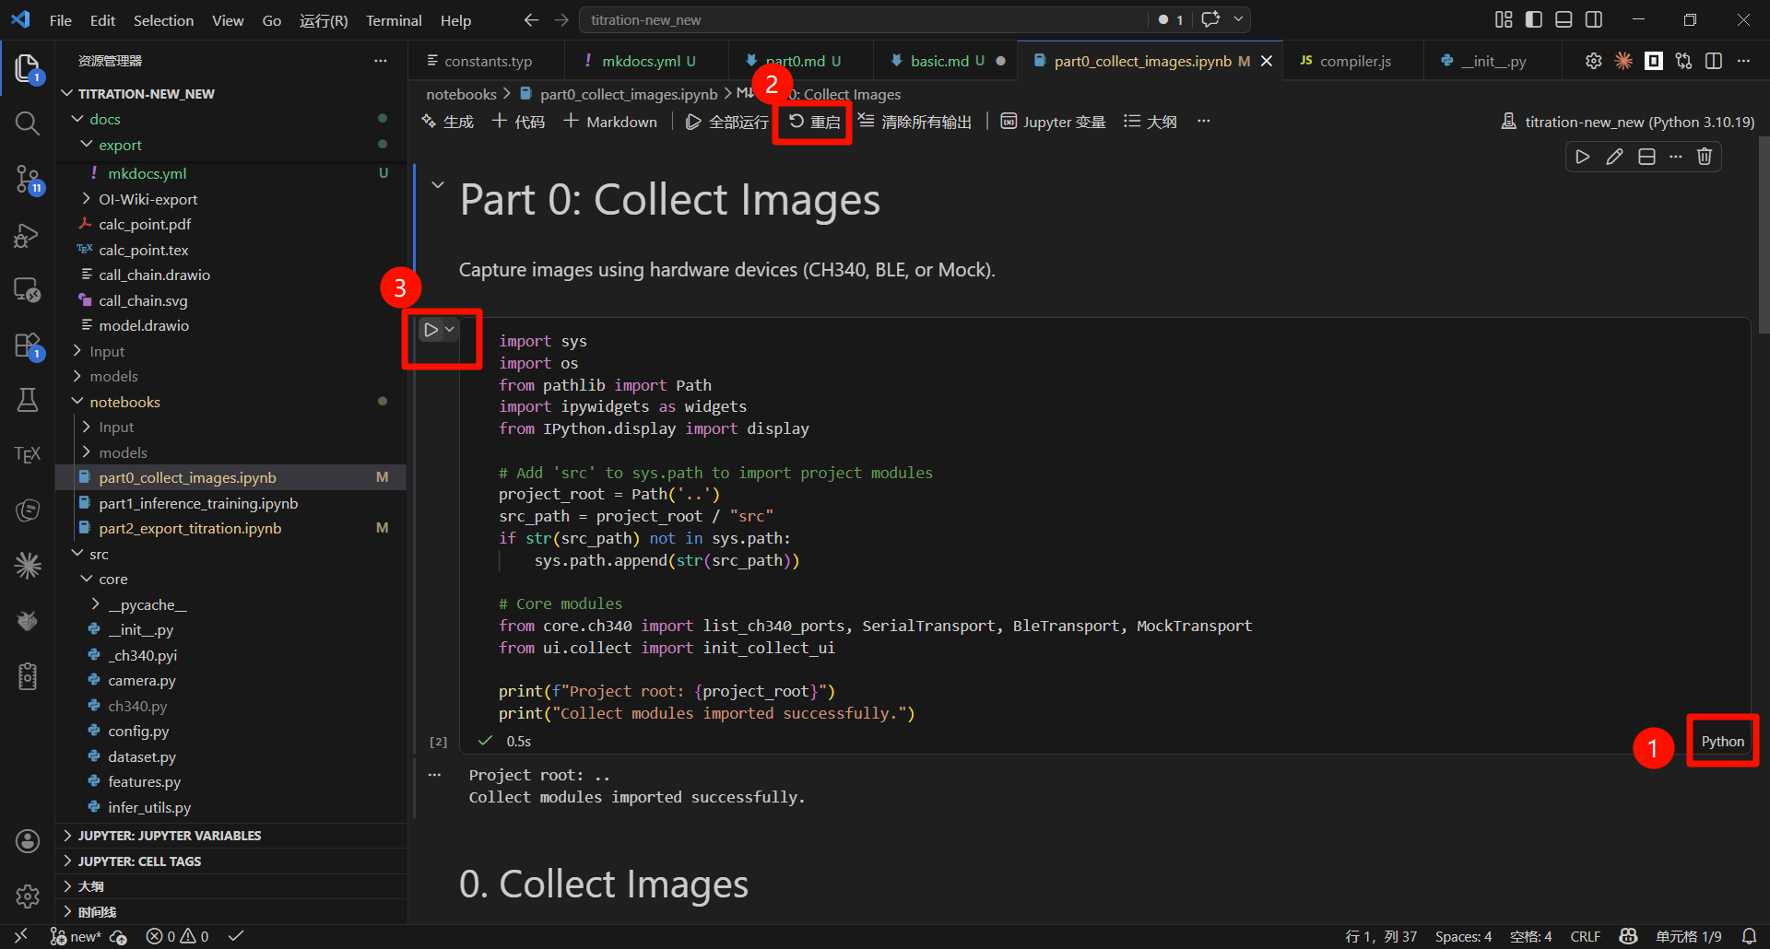Viewport: 1770px width, 949px height.
Task: Navigate back with the left arrow
Action: point(531,19)
